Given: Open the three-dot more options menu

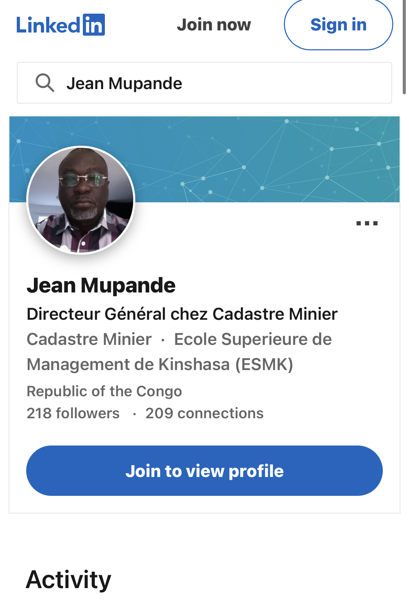Looking at the screenshot, I should pos(367,223).
